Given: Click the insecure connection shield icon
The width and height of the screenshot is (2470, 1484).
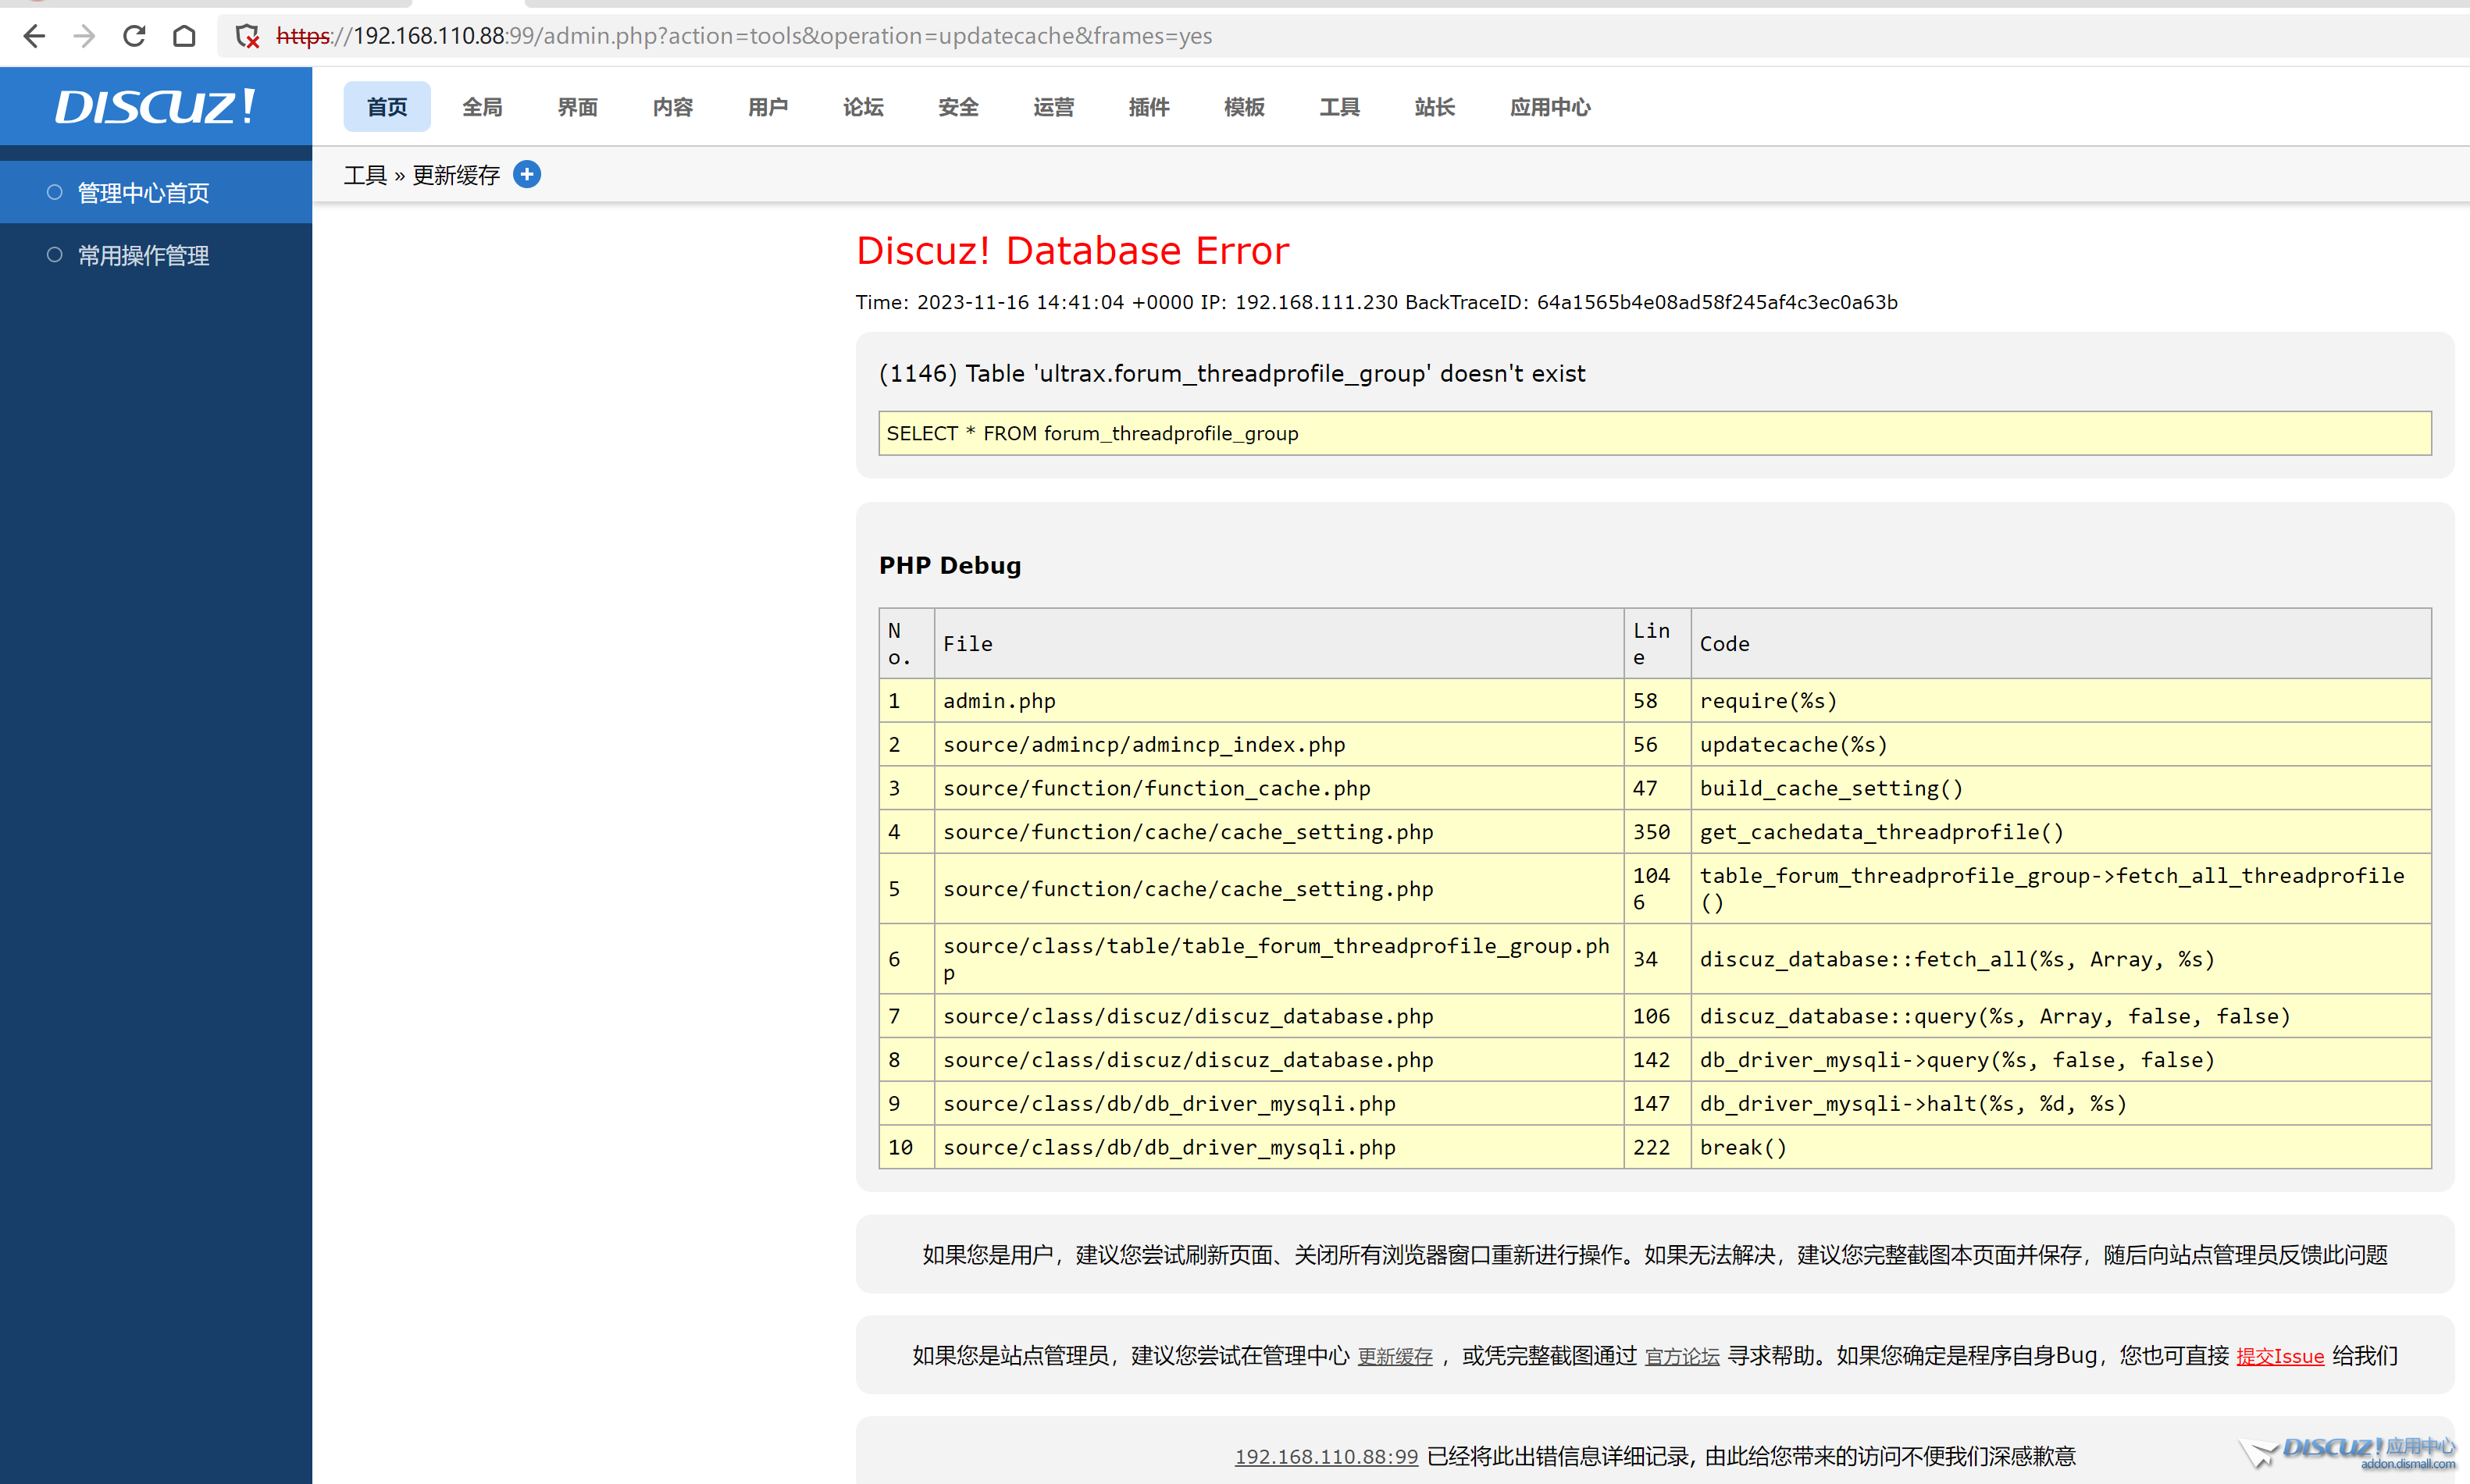Looking at the screenshot, I should (x=247, y=37).
